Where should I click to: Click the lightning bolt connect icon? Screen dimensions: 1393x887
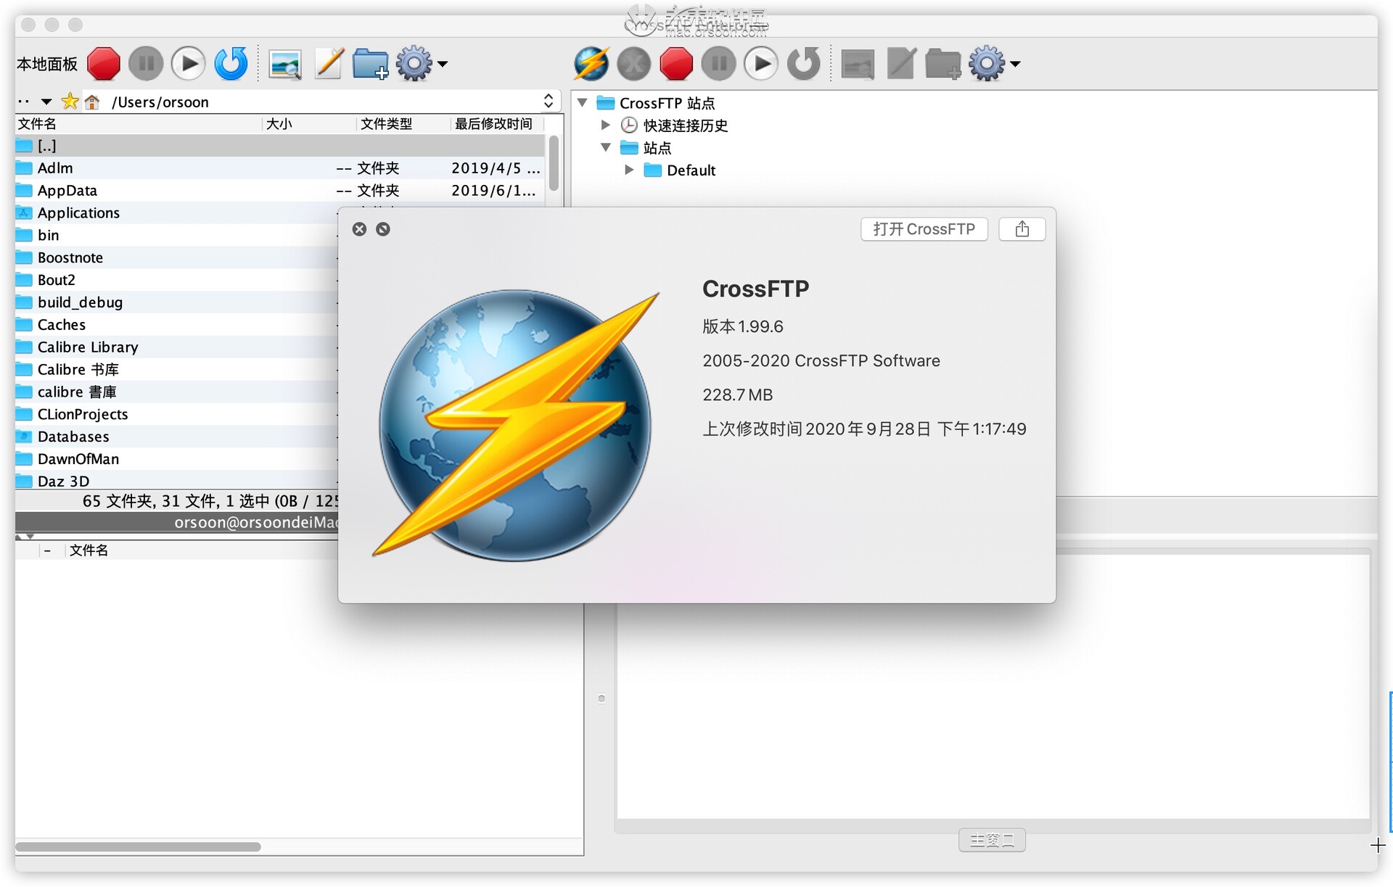[x=591, y=64]
